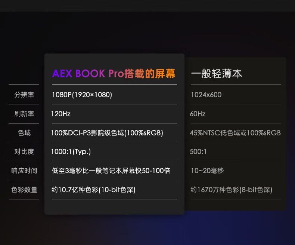Select the 120Hz refresh rate value

61,114
